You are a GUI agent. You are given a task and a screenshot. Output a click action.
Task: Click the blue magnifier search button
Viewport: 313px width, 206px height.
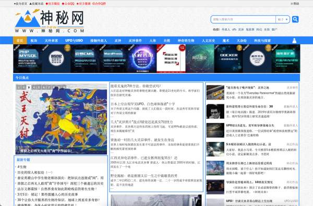pos(295,19)
